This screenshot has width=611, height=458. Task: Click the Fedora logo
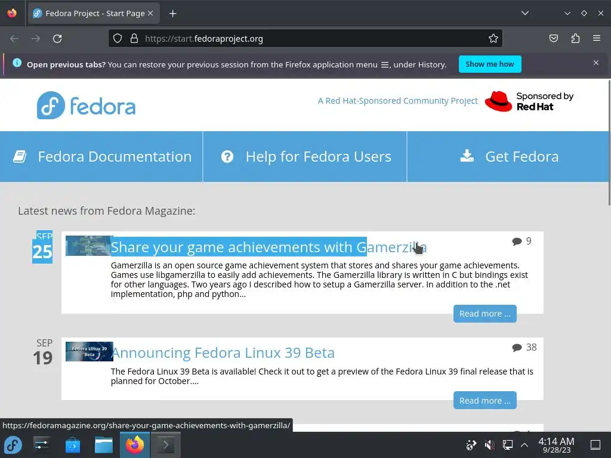coord(86,105)
